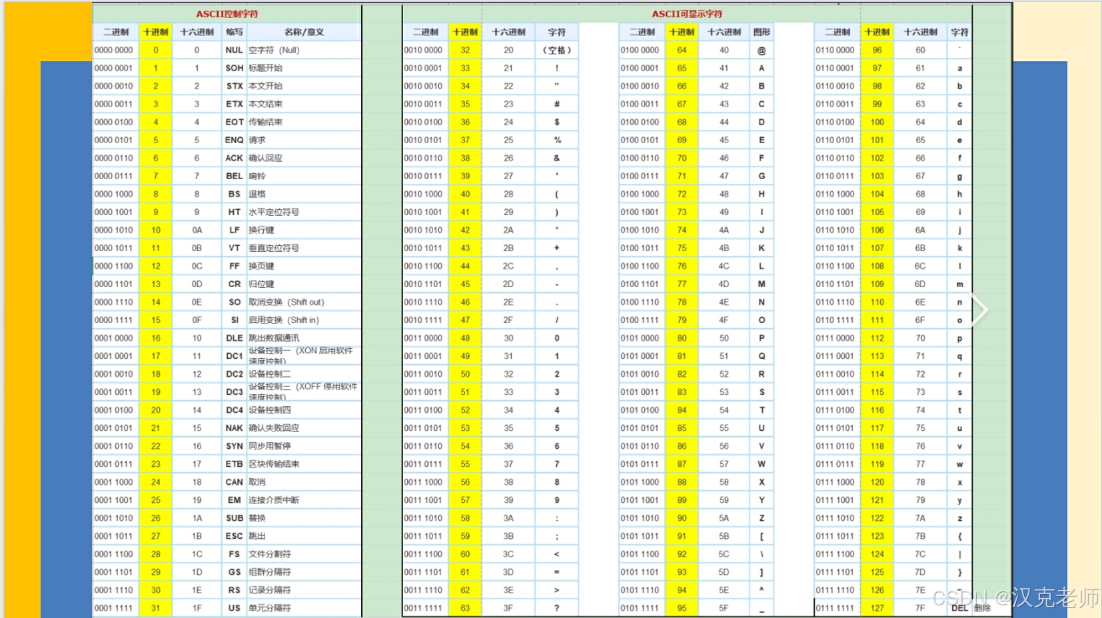Click the '跳出数据通讯' description cell
Screen dimensions: 1102x618
[304, 338]
